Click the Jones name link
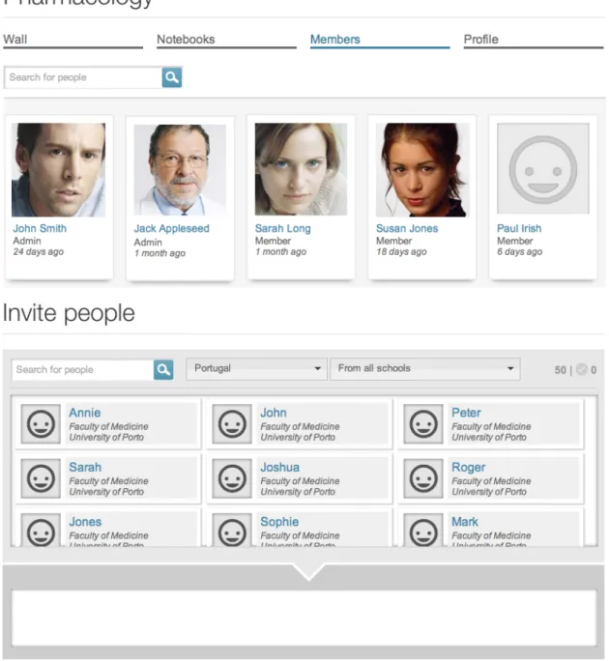Screen dimensions: 609x661 click(85, 522)
